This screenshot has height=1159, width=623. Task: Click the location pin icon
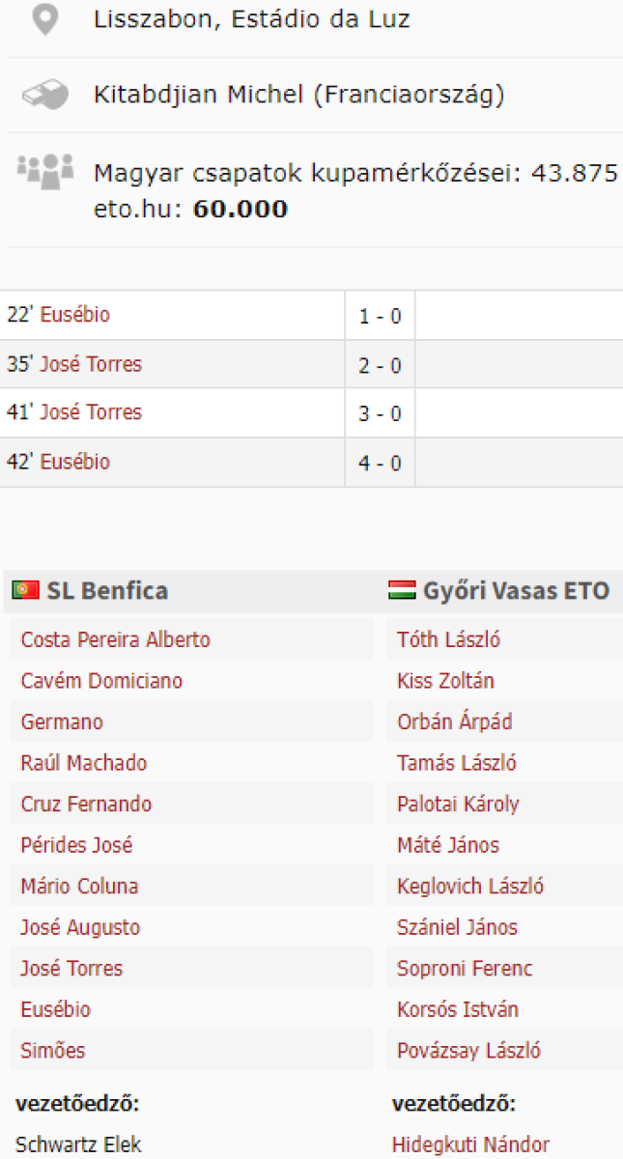pyautogui.click(x=44, y=19)
